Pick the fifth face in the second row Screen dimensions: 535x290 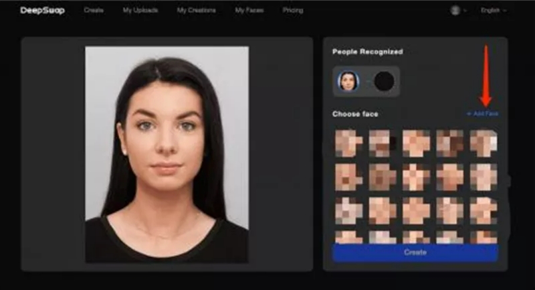(484, 177)
